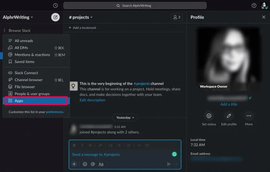Click Add a bookmark
The width and height of the screenshot is (270, 172).
(x=83, y=28)
